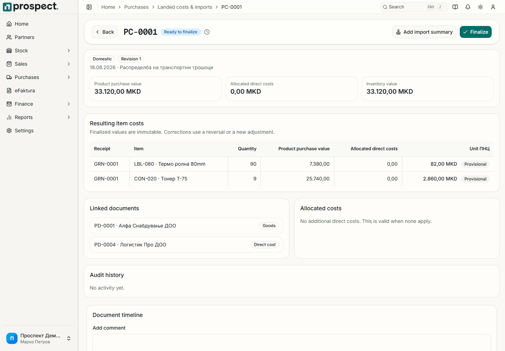
Task: Click the Reports chart icon
Action: (9, 117)
